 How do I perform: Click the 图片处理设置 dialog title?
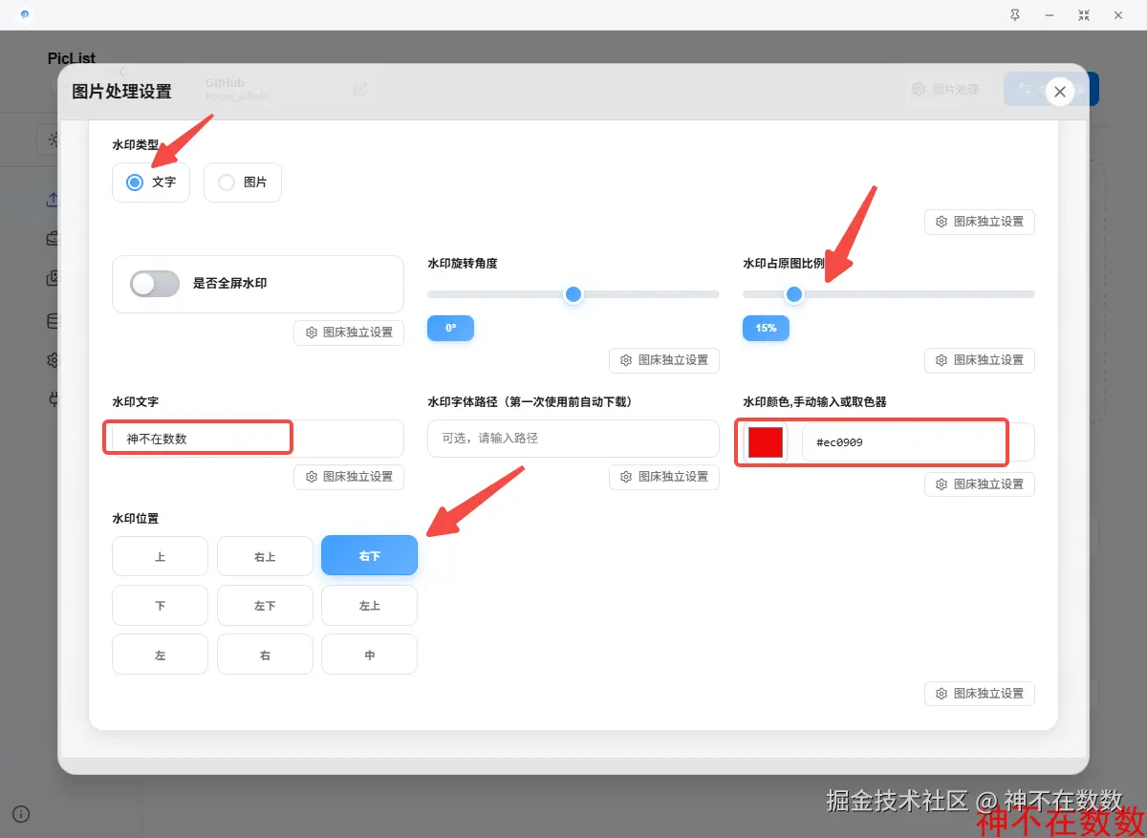click(x=122, y=92)
